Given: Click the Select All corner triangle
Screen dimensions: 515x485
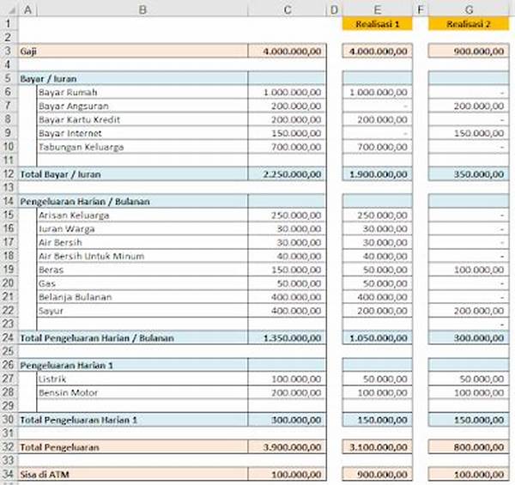Looking at the screenshot, I should [x=8, y=10].
